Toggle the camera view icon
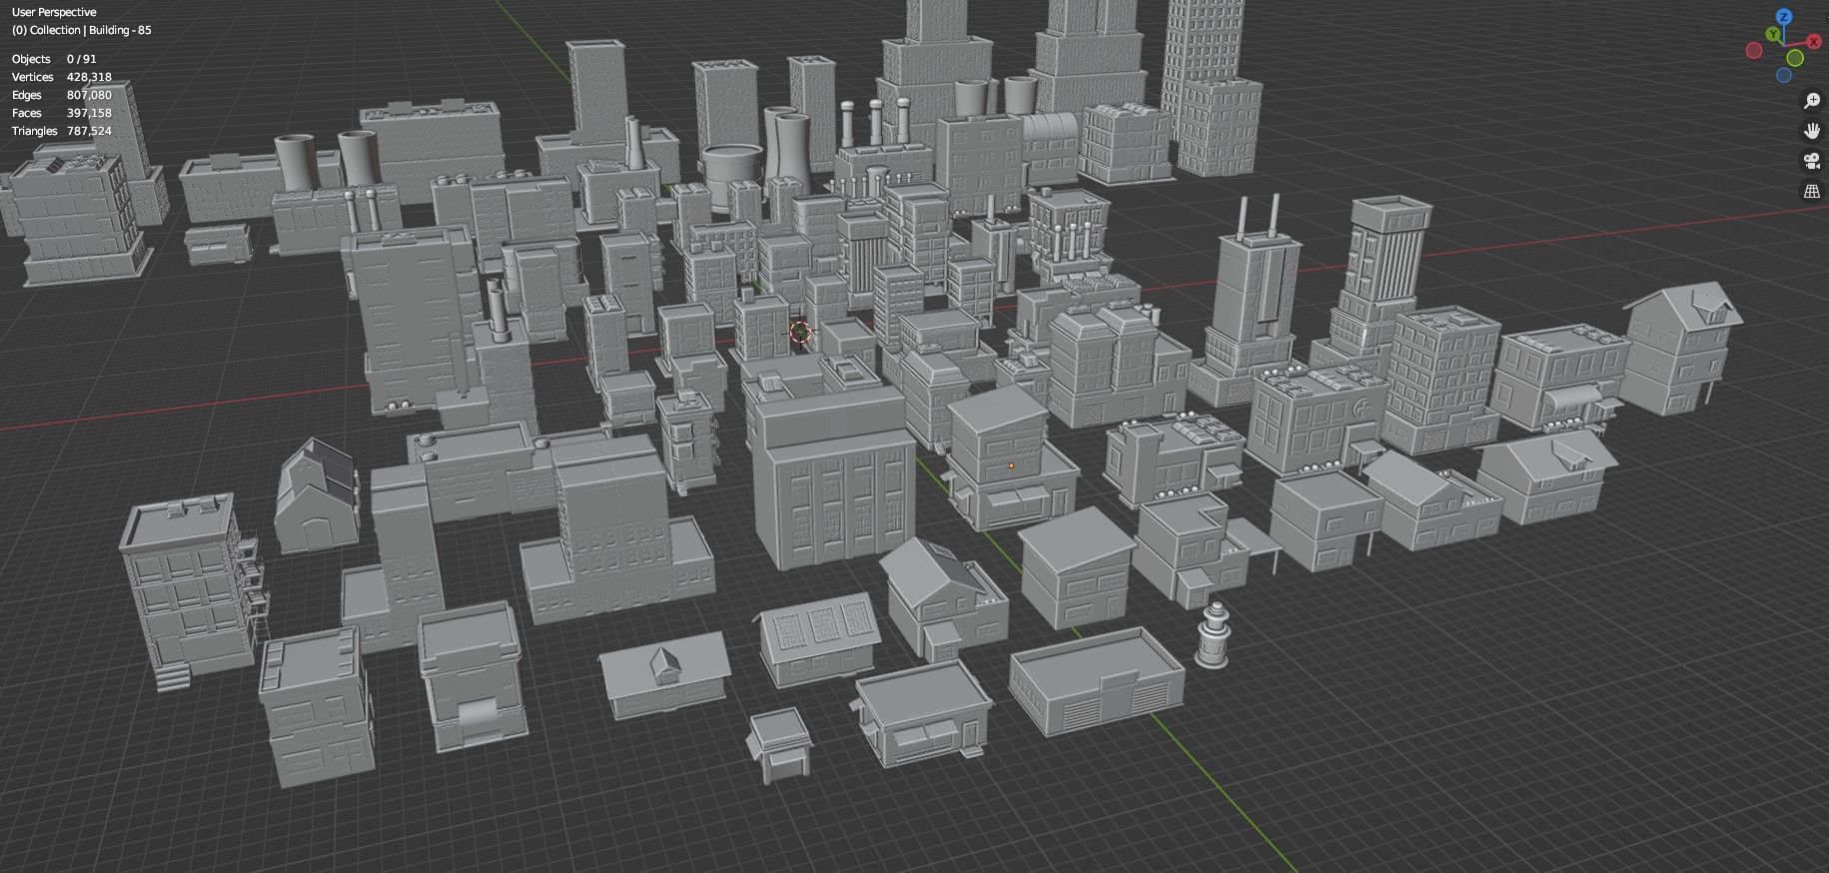1829x873 pixels. point(1812,160)
